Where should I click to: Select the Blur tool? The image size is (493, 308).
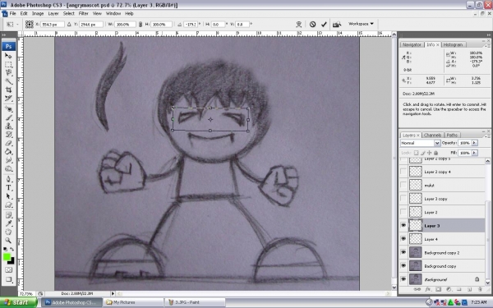pyautogui.click(x=8, y=160)
